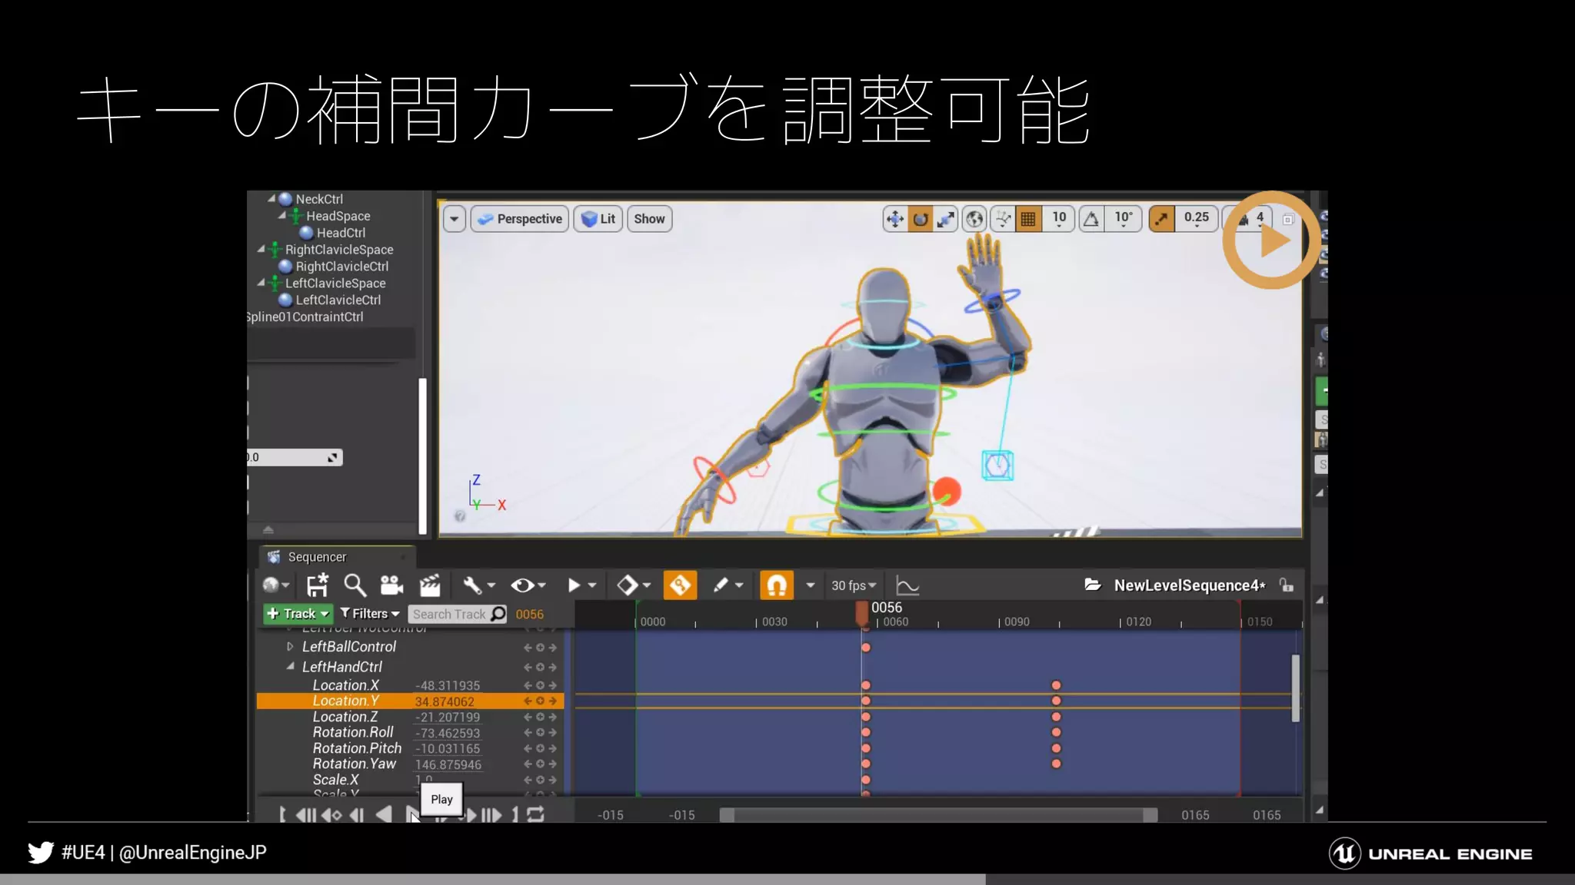Select the rotate gizmo tool
Viewport: 1575px width, 885px height.
[x=921, y=219]
